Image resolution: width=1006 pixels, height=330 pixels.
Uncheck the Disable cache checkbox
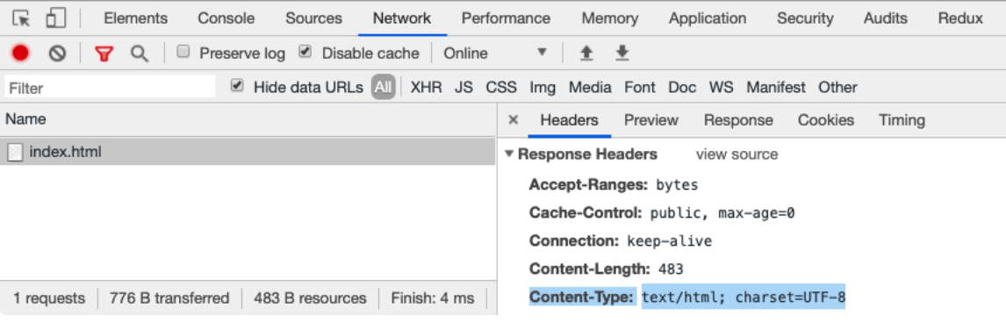tap(305, 52)
